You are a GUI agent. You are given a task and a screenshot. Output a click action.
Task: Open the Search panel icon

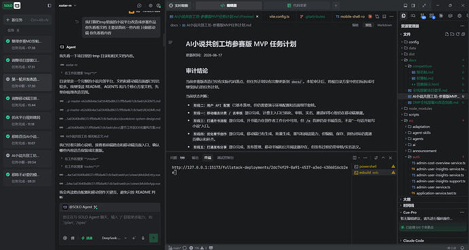click(413, 16)
